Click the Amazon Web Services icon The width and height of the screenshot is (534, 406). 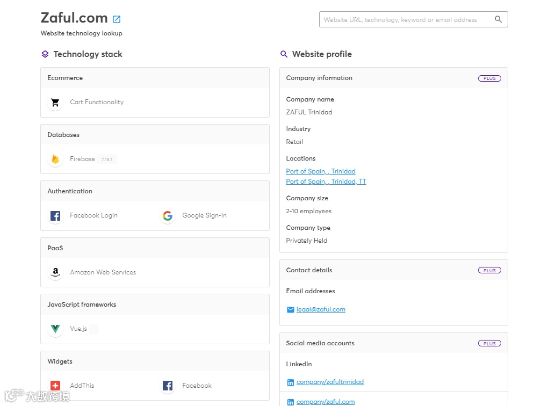coord(55,273)
